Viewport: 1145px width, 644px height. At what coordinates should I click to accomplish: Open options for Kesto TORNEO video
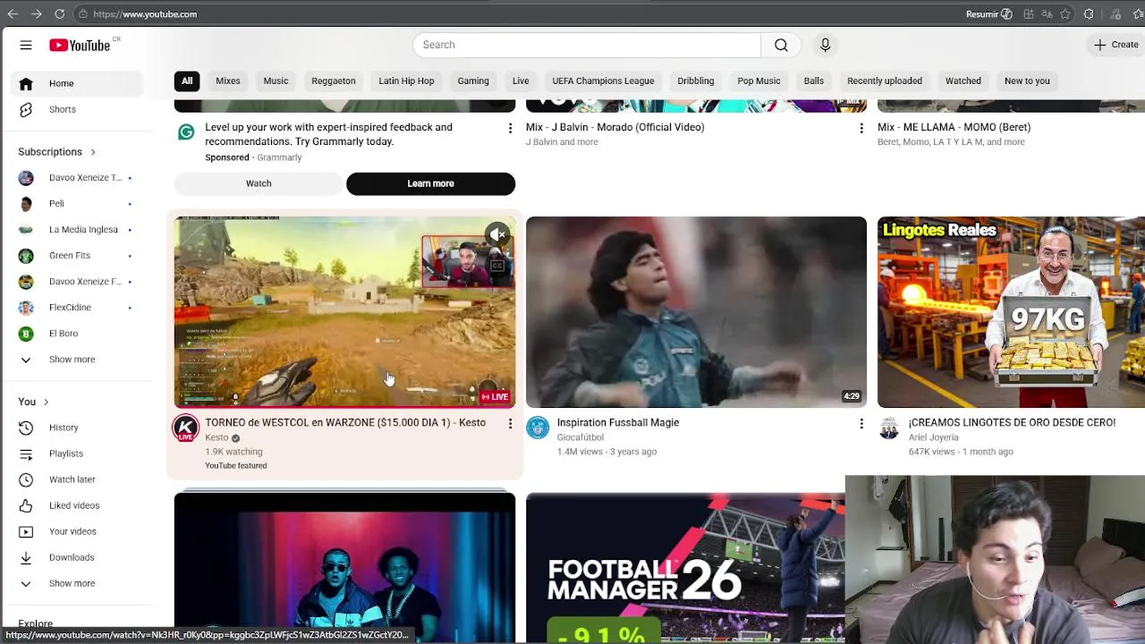pyautogui.click(x=510, y=424)
